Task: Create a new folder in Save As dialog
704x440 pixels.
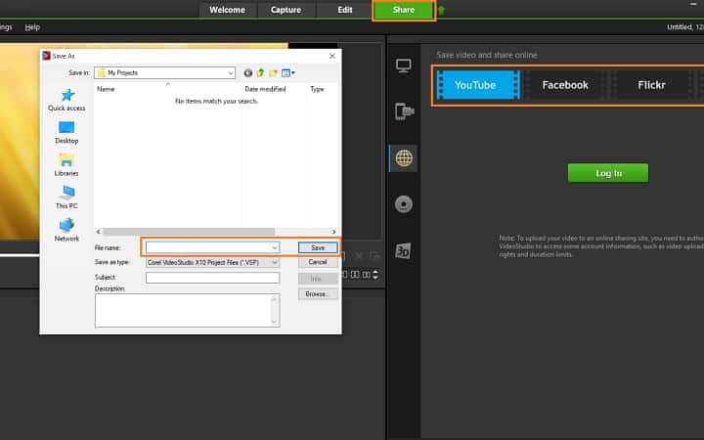Action: (276, 72)
